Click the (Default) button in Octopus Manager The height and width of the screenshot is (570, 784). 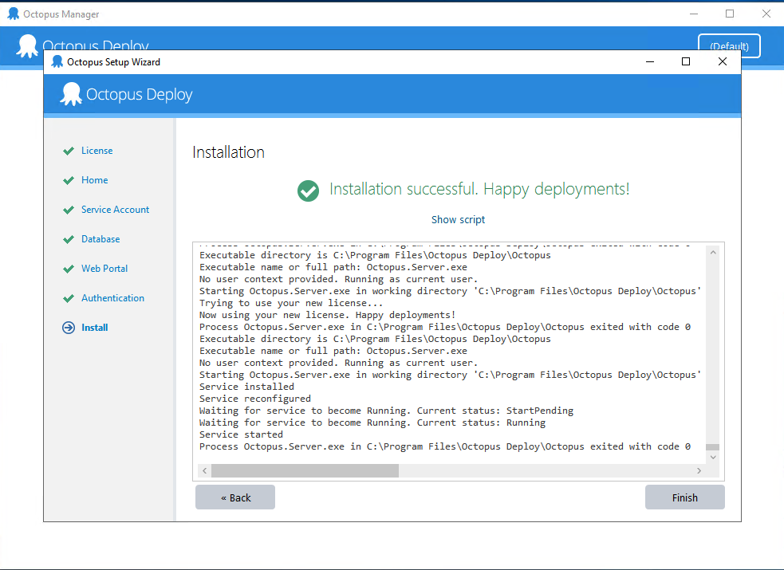(x=729, y=46)
